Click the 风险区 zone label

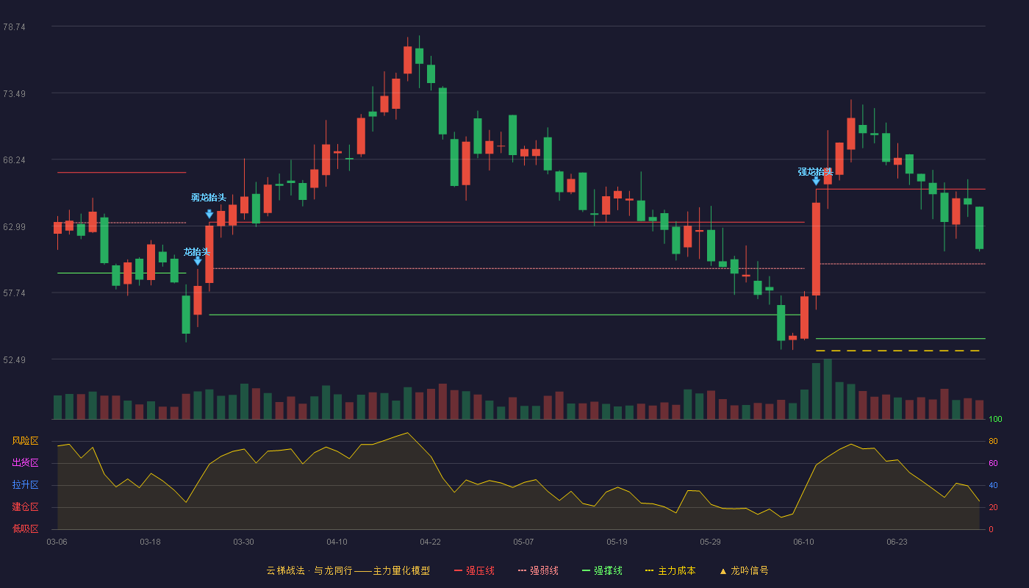coord(25,441)
